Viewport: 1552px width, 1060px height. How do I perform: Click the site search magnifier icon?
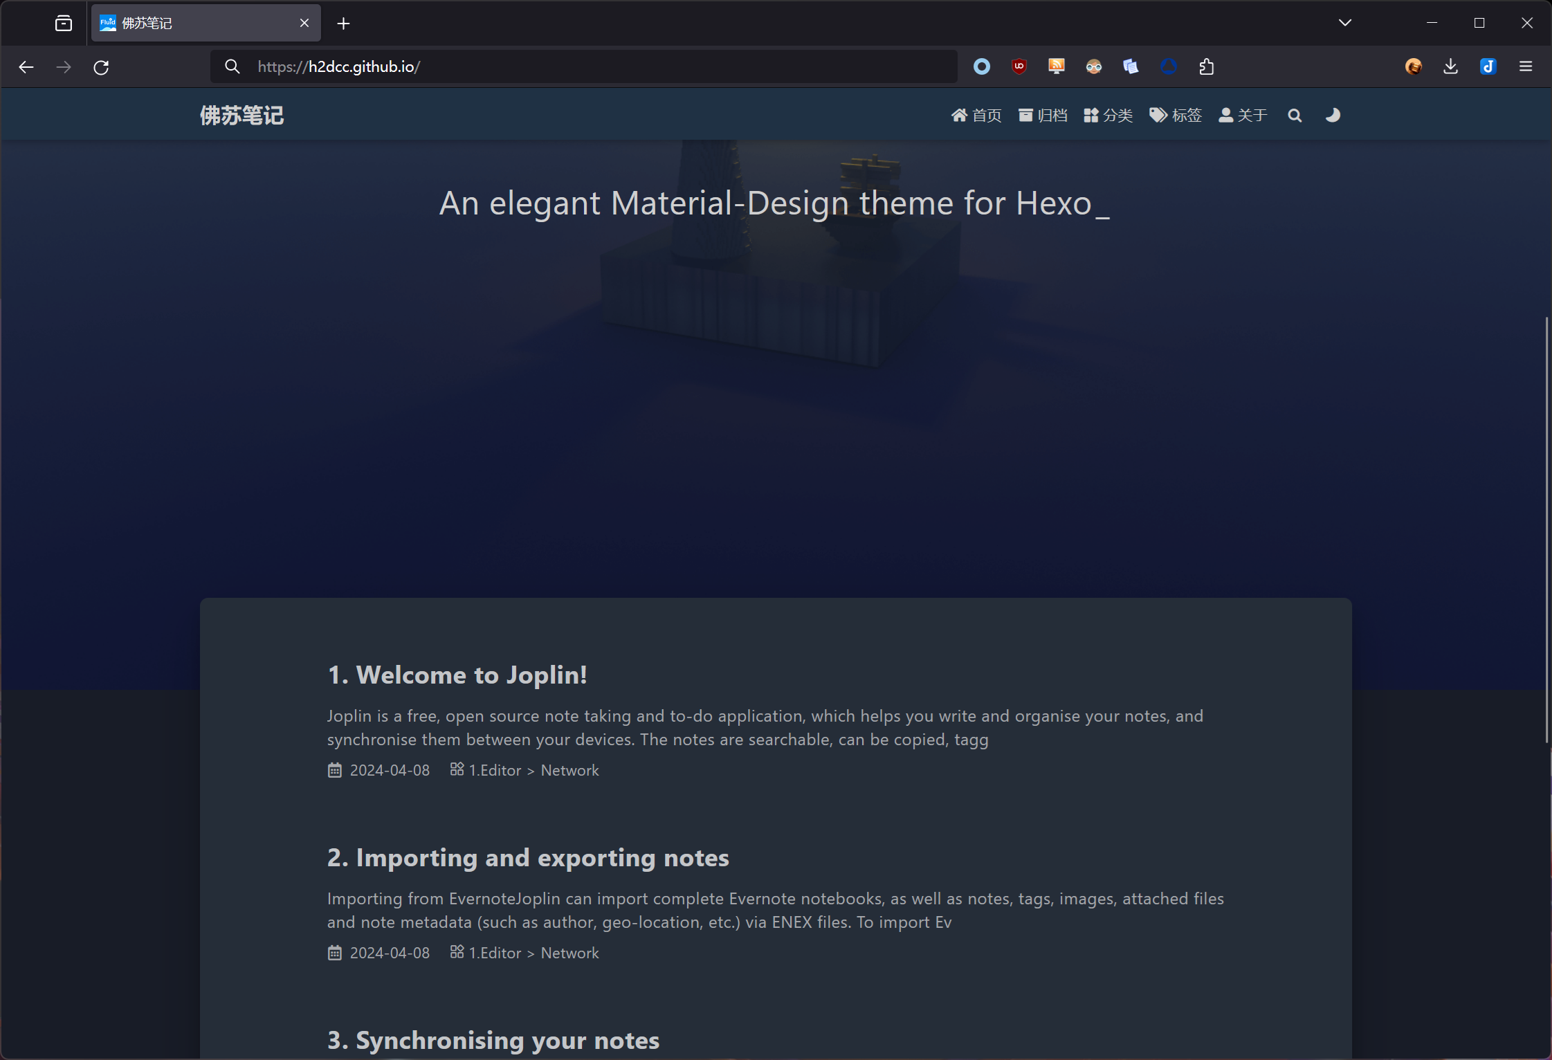pos(1295,116)
